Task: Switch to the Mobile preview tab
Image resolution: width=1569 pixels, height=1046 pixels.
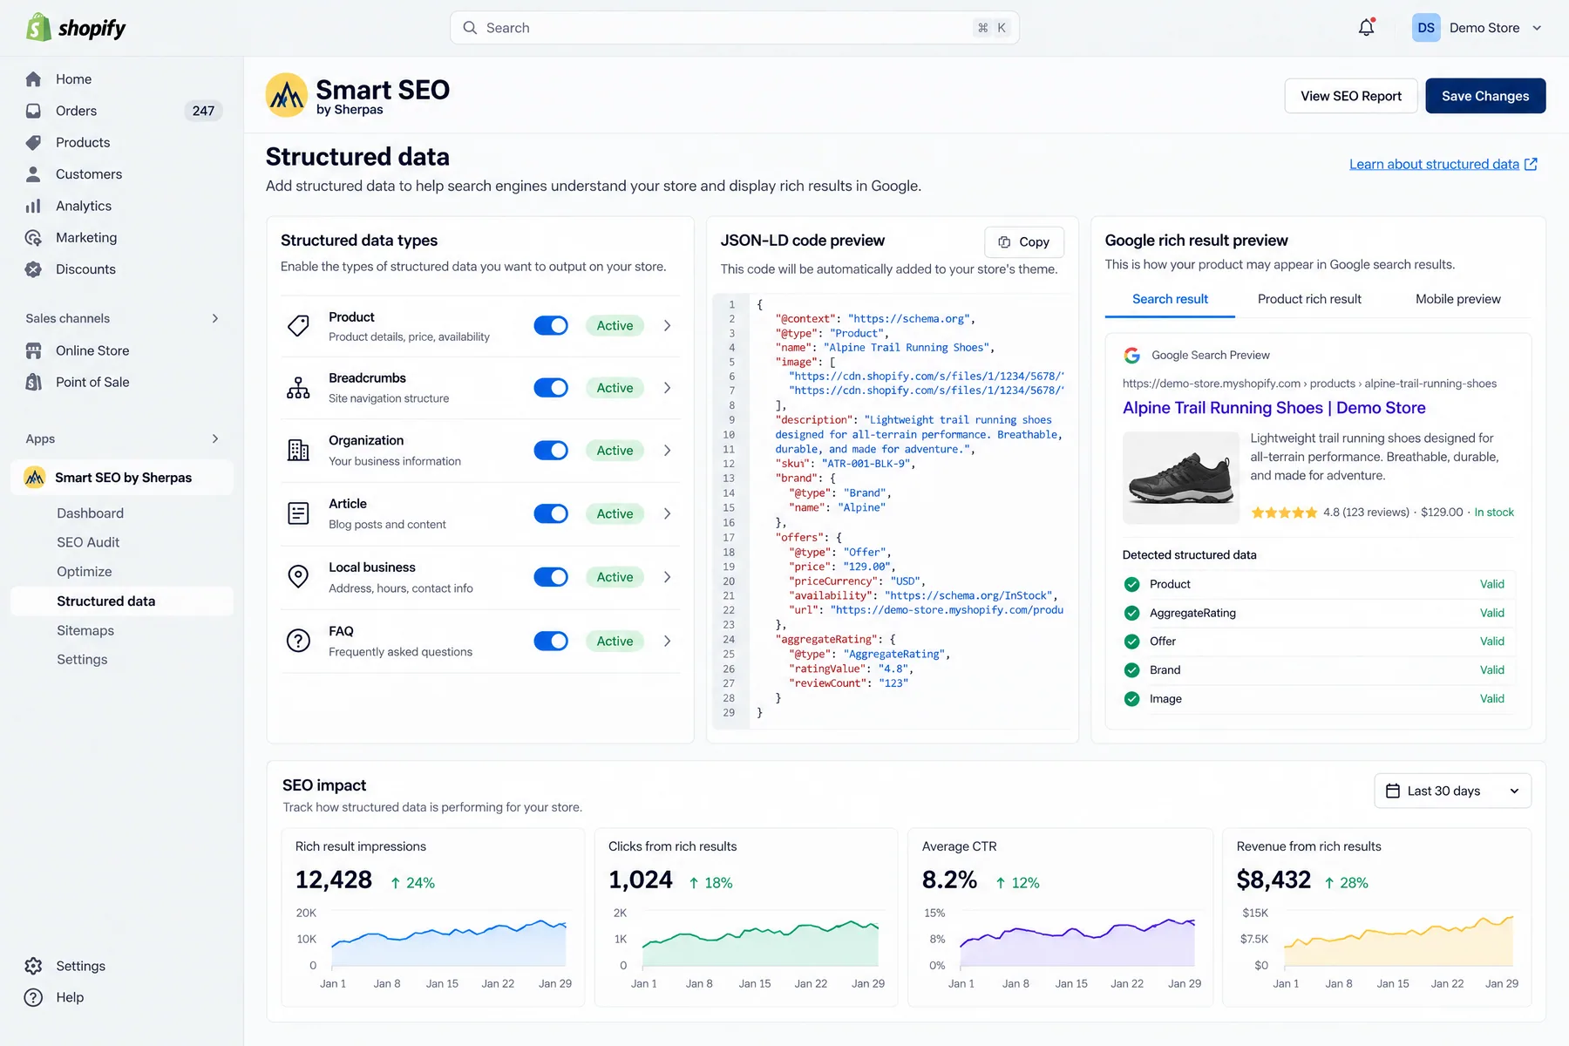Action: click(1457, 299)
